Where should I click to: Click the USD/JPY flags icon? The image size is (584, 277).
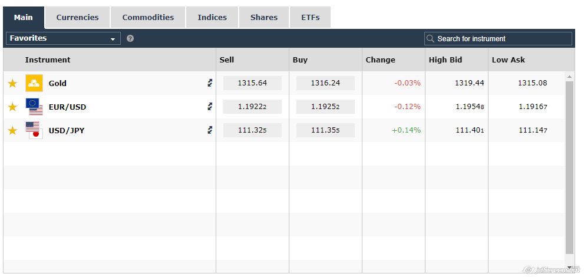34,130
